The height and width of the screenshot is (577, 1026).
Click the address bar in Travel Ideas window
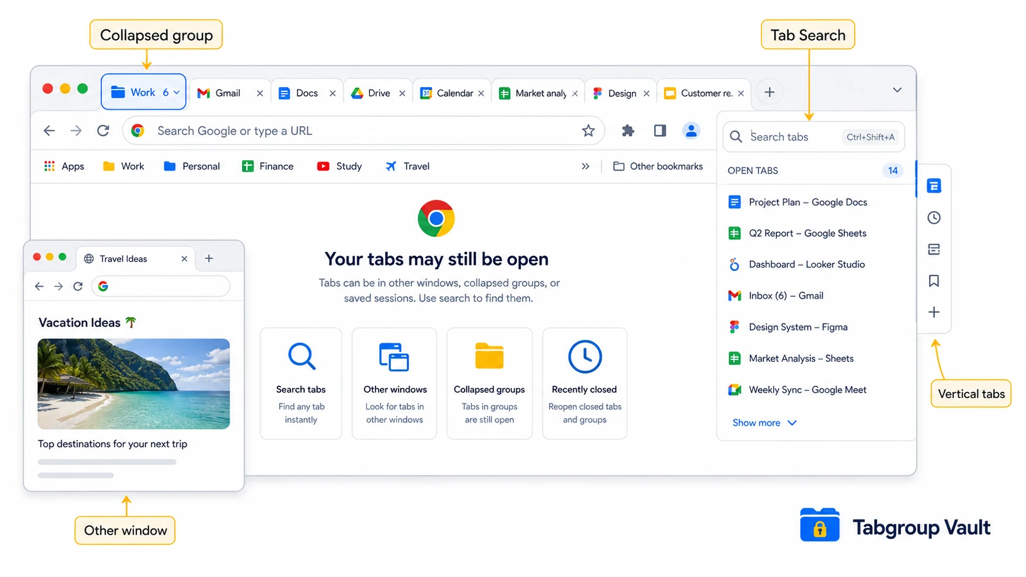tap(161, 286)
